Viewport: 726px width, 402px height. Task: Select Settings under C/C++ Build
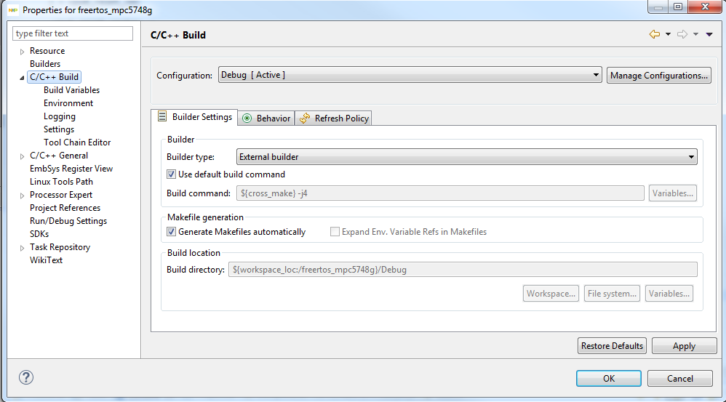[59, 129]
